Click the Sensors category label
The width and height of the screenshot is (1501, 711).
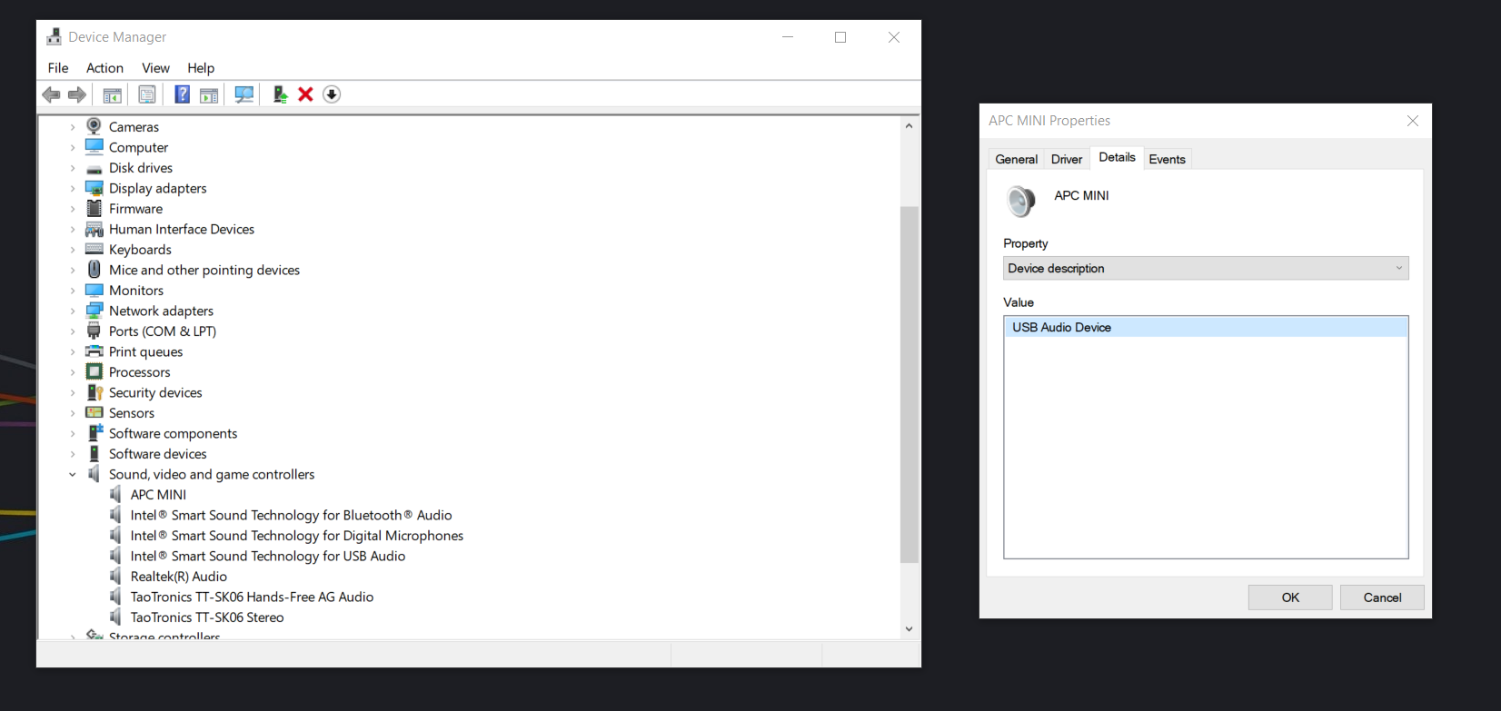click(x=132, y=413)
